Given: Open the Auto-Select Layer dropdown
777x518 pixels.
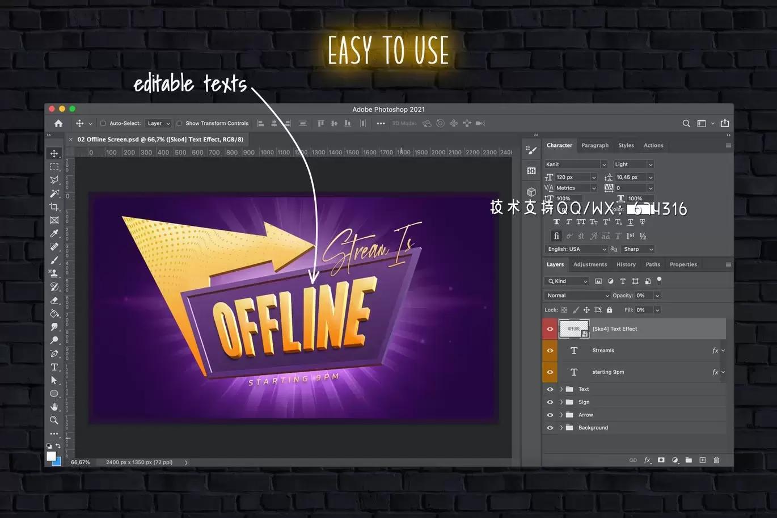Looking at the screenshot, I should [158, 123].
